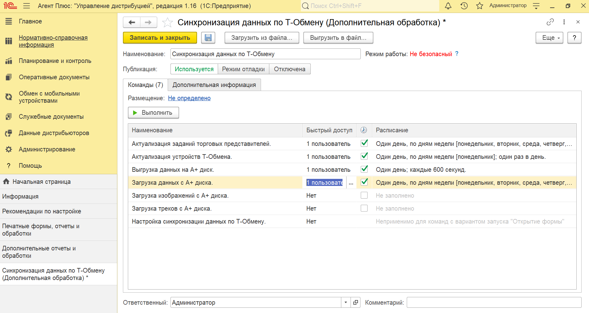Uncheck schedule for Загрузка данных с А+ диска
The width and height of the screenshot is (589, 313).
[x=364, y=182]
